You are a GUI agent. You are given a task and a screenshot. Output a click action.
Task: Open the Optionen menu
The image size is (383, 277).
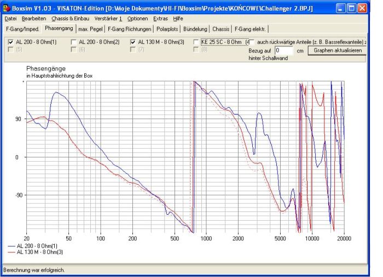tap(137, 19)
